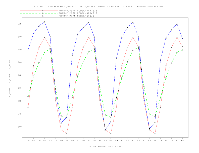The width and height of the screenshot is (199, 153).
Task: Click y-axis tick label 64
Action: pos(19,114)
